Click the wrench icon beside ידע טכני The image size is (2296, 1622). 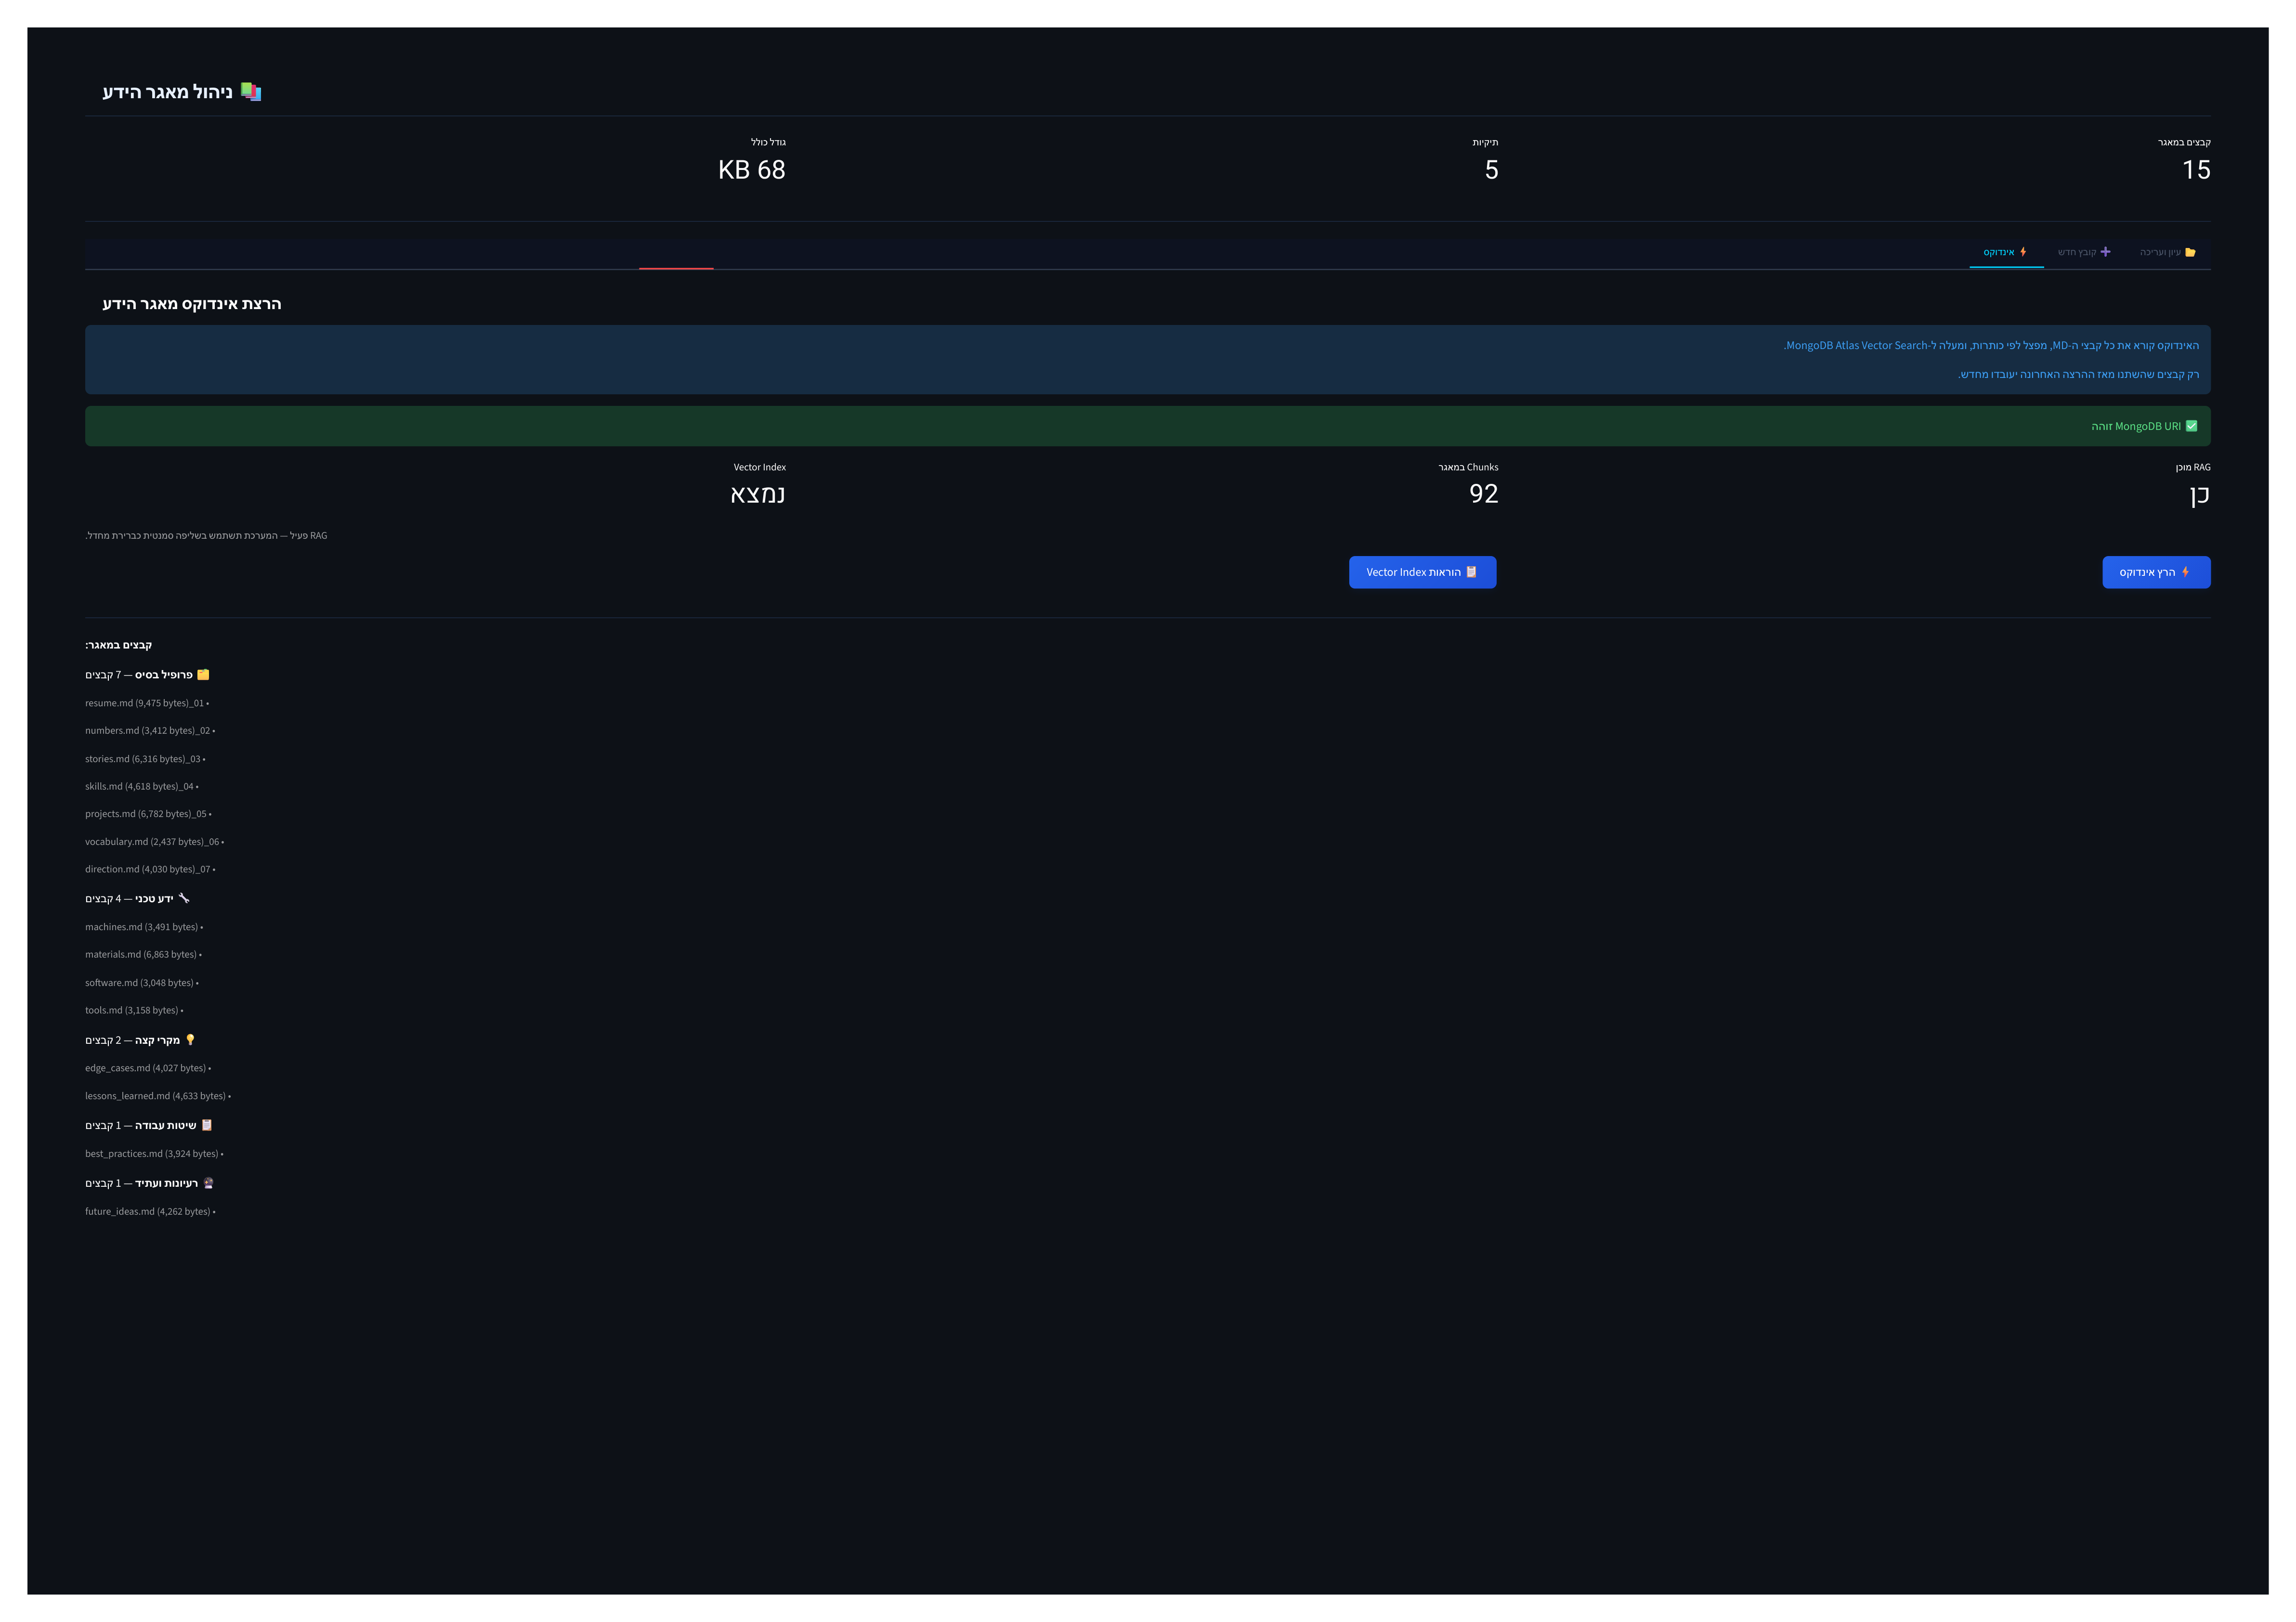[x=183, y=898]
